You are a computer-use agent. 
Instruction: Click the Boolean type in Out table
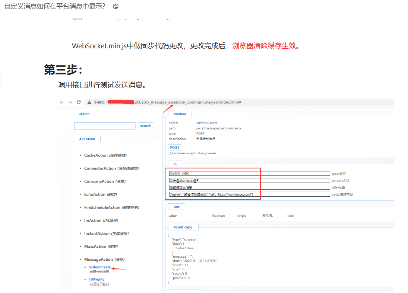click(x=219, y=216)
